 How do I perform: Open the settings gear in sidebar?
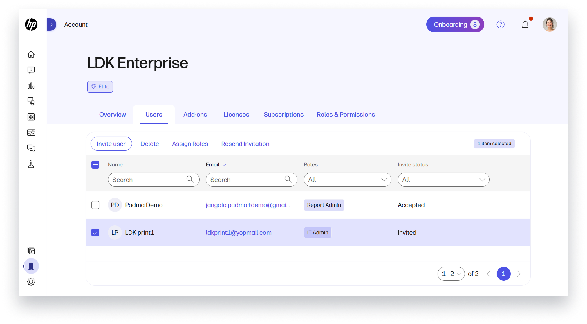(31, 282)
